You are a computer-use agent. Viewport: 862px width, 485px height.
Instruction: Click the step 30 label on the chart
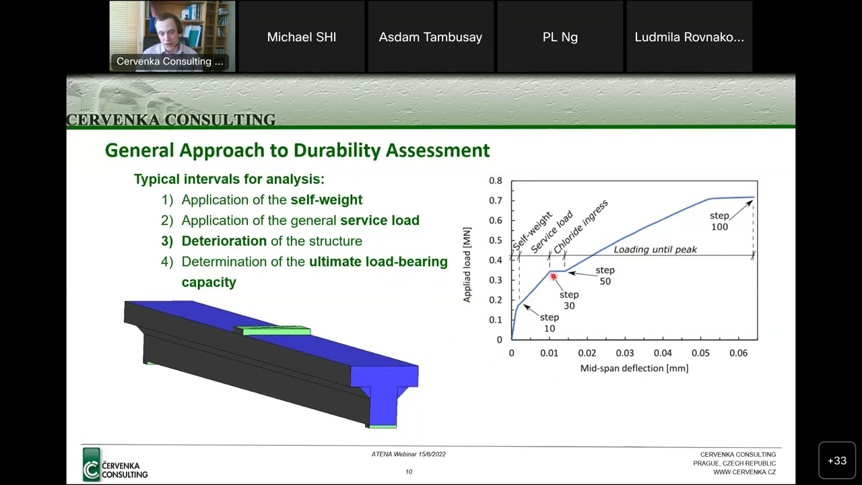569,300
